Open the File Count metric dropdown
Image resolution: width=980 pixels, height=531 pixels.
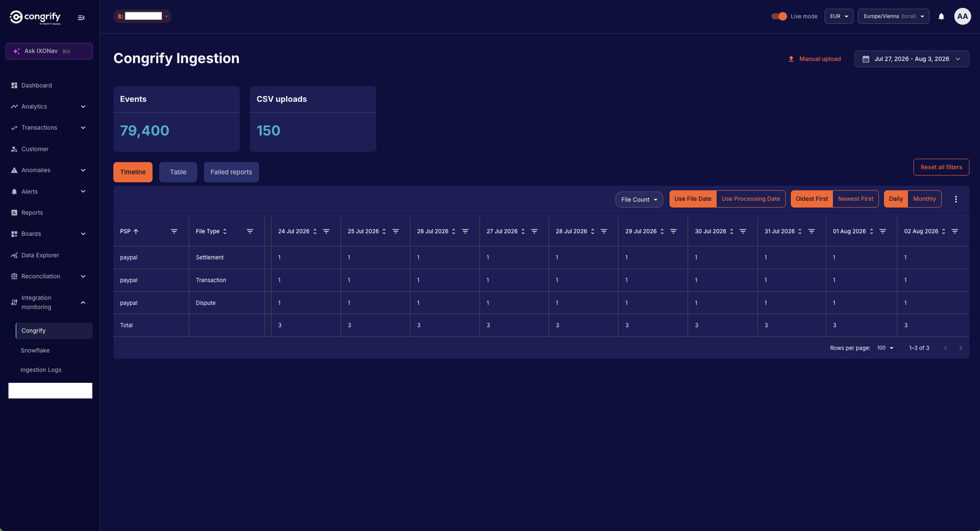(639, 200)
